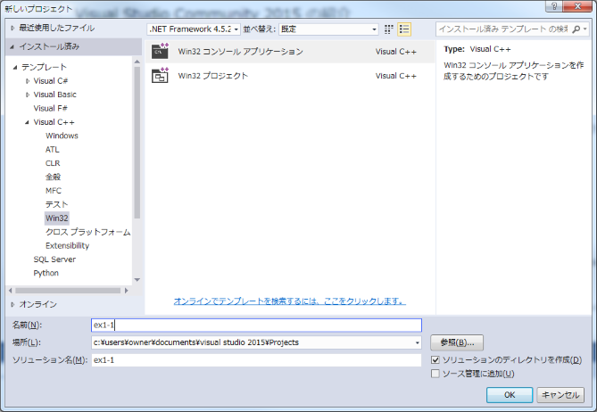597x412 pixels.
Task: Click the project name input field
Action: click(257, 325)
